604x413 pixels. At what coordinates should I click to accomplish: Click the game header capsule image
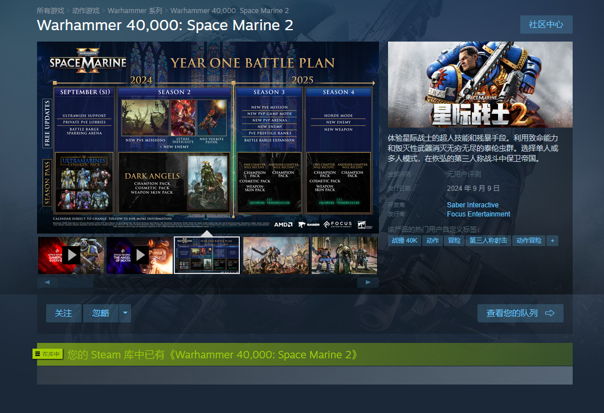[x=480, y=84]
